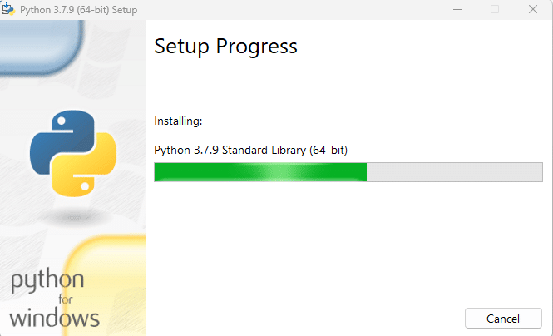The image size is (553, 336).
Task: Click the gray unfilled part of progress bar
Action: [x=455, y=172]
